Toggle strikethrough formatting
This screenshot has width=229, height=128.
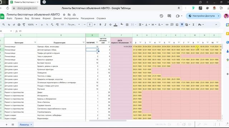(x=110, y=25)
